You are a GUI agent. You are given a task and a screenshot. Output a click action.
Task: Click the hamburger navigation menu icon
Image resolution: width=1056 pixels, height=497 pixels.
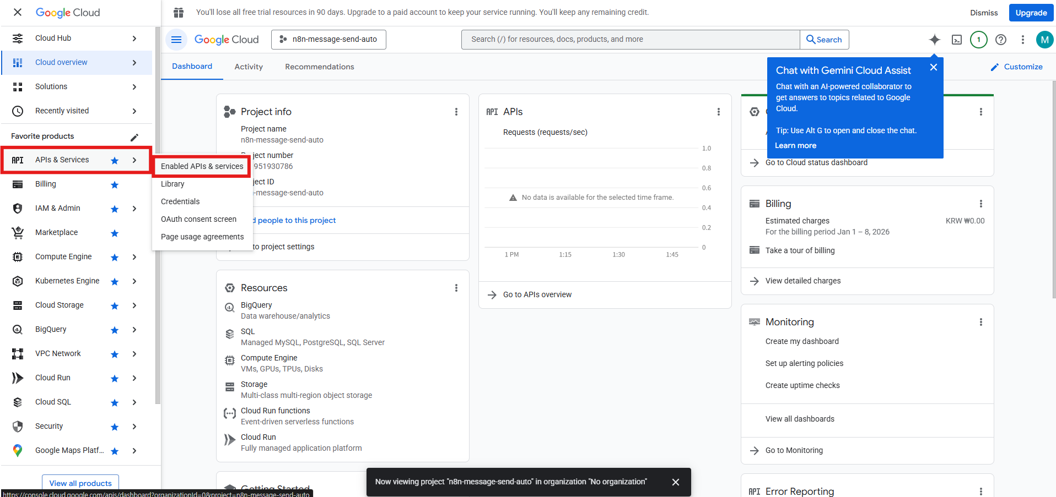coord(176,40)
